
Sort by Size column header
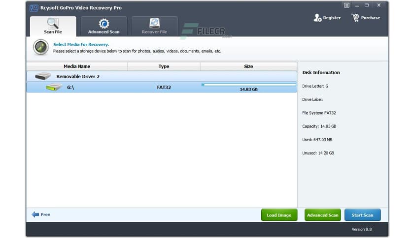click(248, 66)
